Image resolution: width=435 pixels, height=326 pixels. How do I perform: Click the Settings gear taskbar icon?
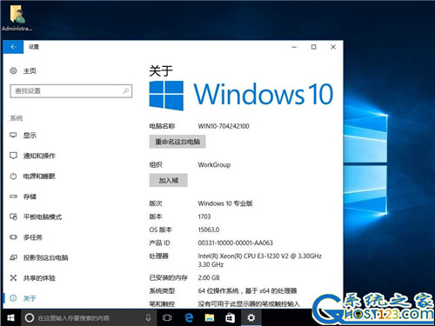251,318
